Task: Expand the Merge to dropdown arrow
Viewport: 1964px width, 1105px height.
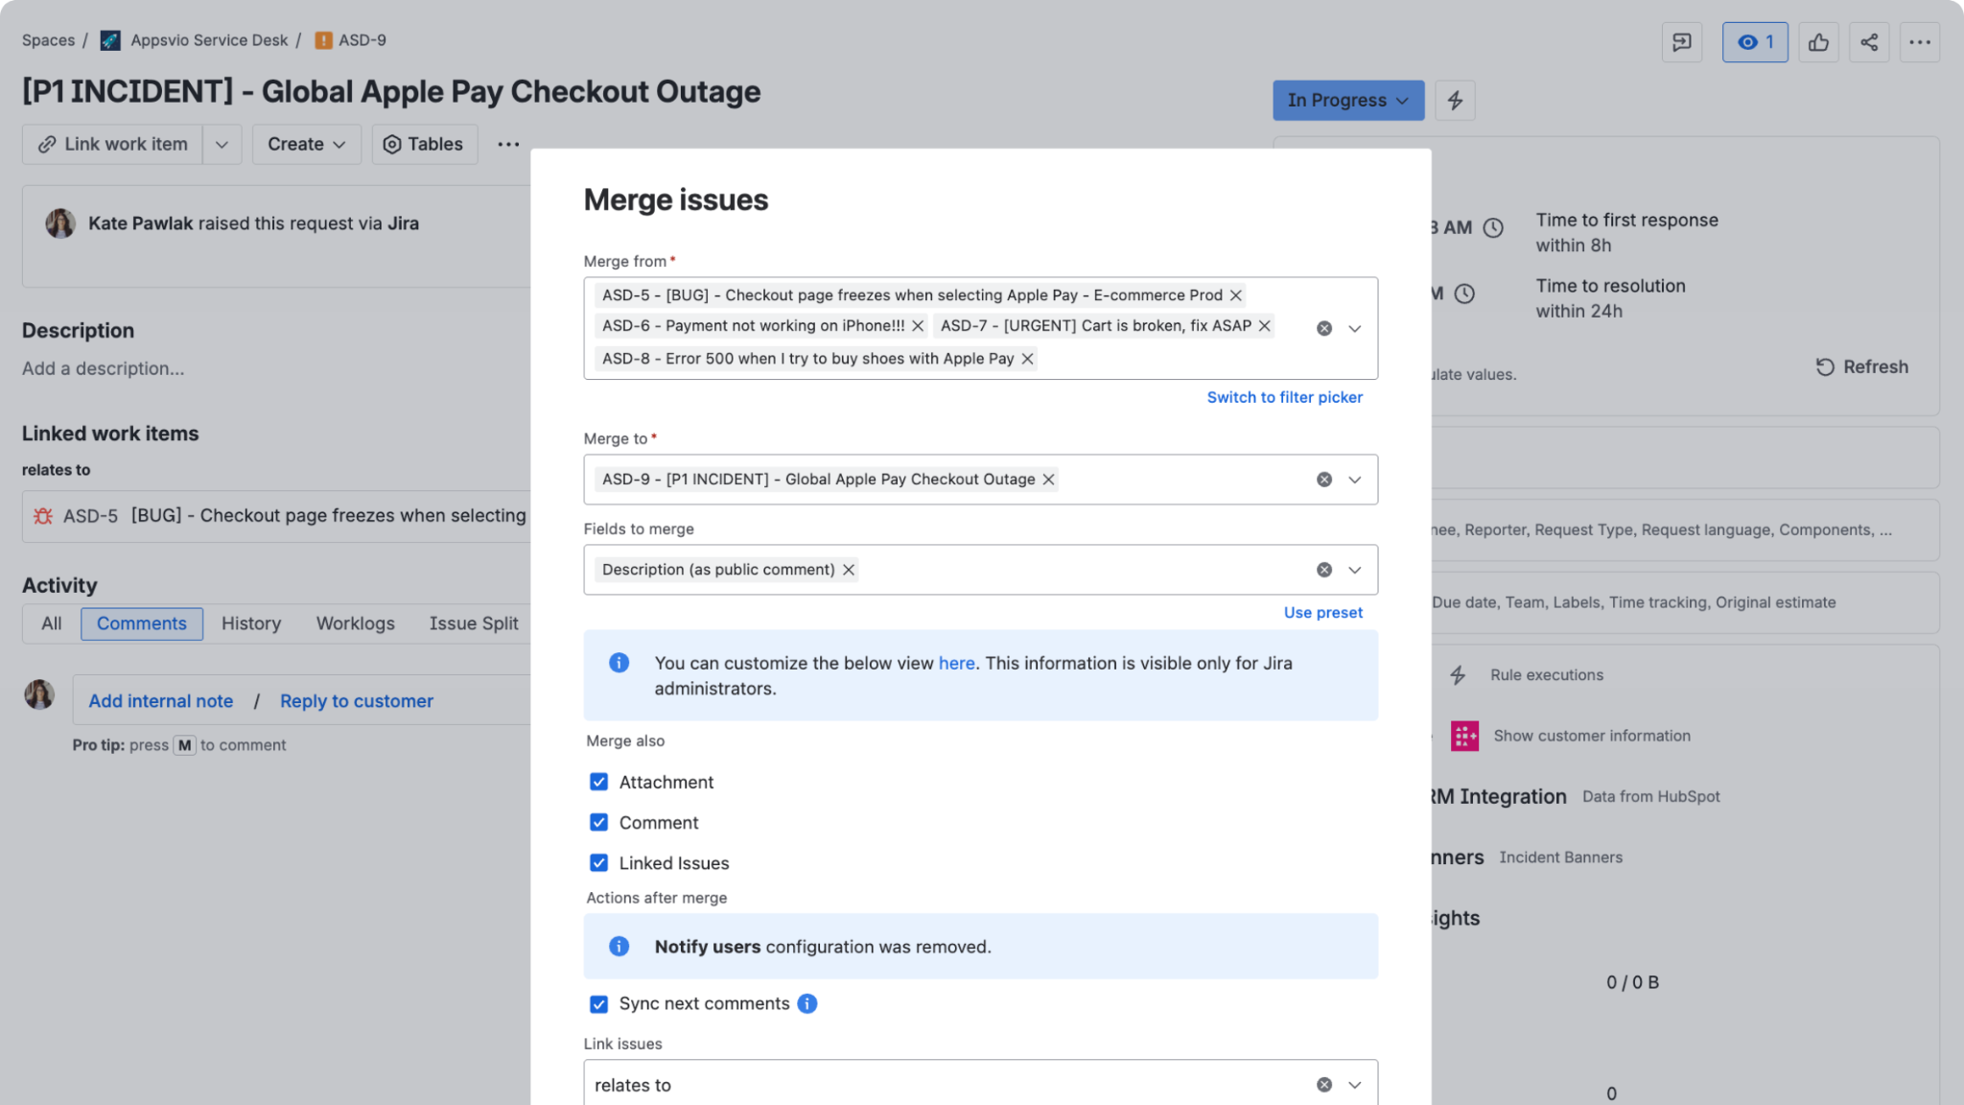Action: pos(1354,480)
